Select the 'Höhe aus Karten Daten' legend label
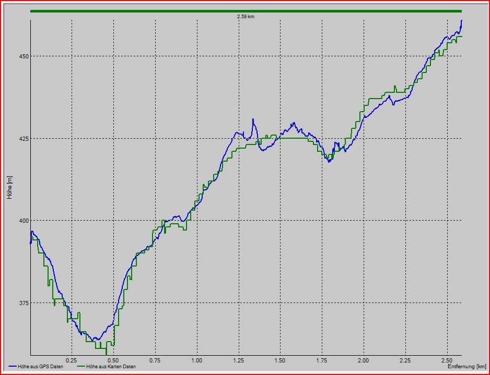 (x=111, y=367)
